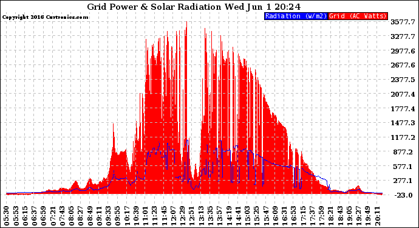Click the x-axis time label 15:03
The height and width of the screenshot is (228, 419).
click(x=248, y=216)
